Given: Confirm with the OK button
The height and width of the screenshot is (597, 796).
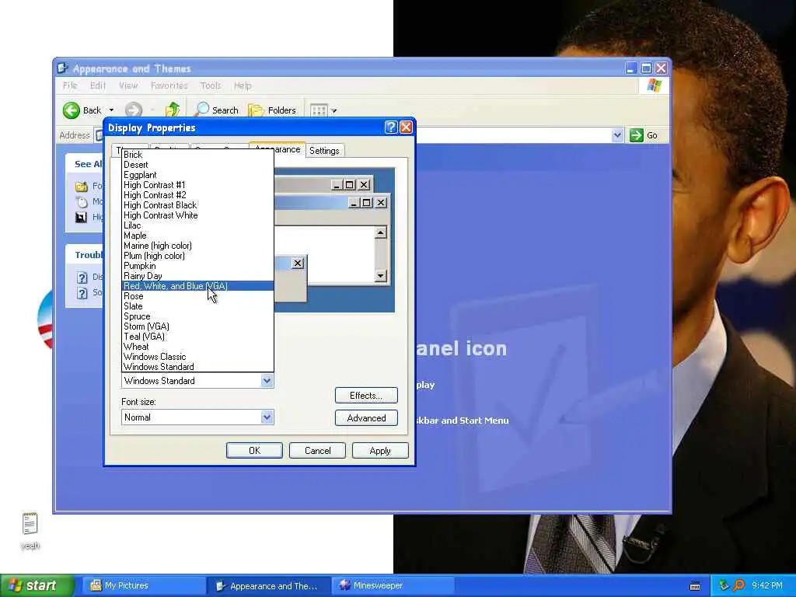Looking at the screenshot, I should (x=254, y=450).
